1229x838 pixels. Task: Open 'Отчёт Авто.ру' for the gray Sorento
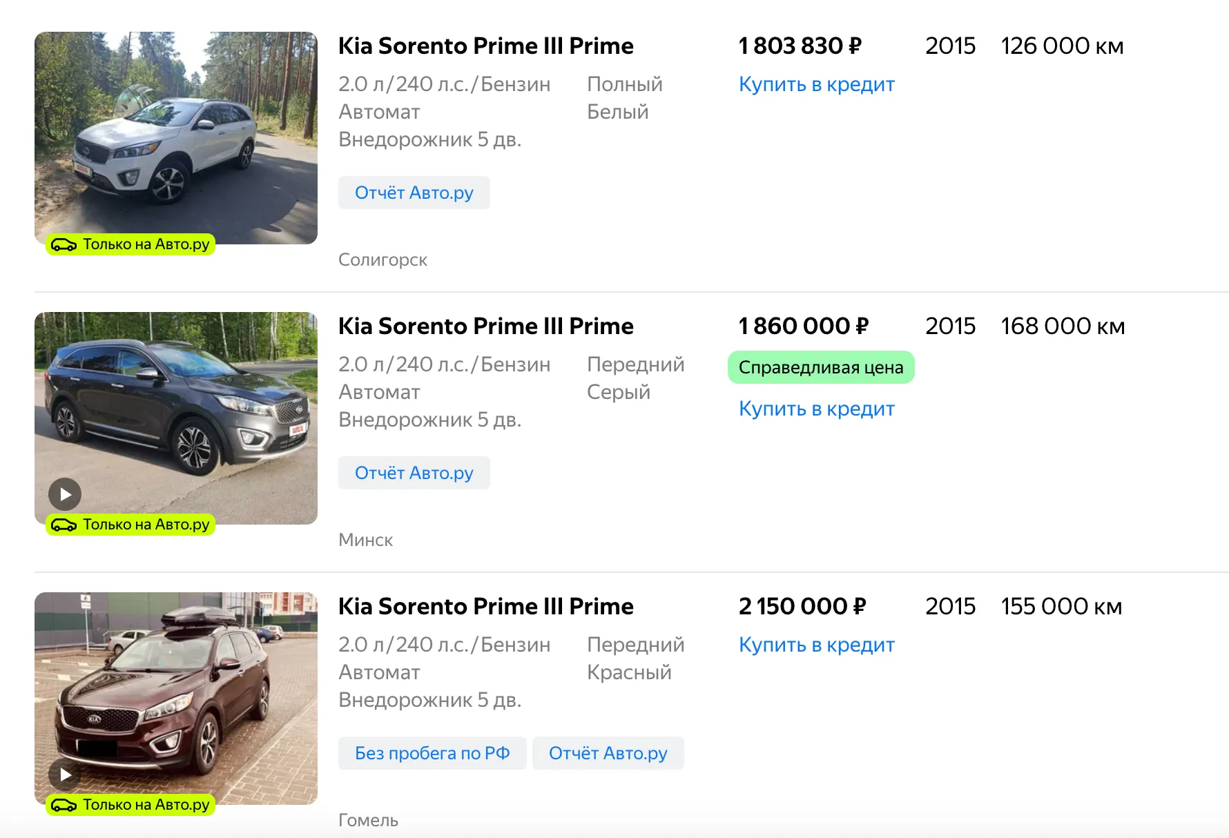tap(414, 473)
